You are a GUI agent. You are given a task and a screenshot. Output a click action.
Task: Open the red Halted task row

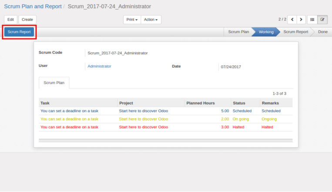(x=166, y=127)
